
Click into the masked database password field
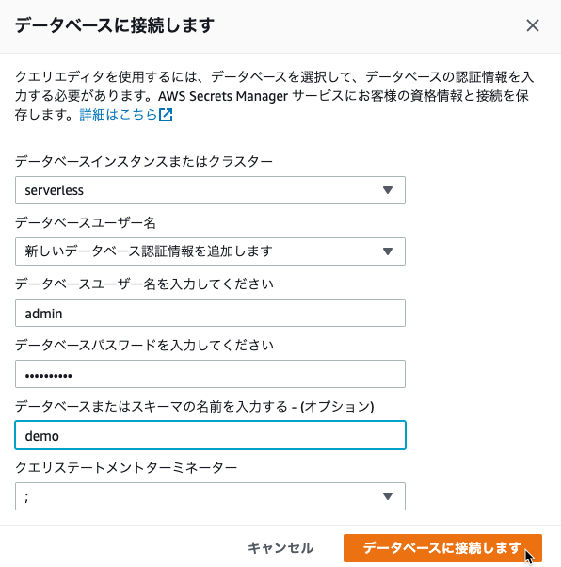210,374
